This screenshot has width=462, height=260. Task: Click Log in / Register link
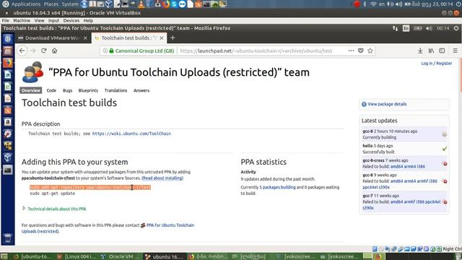coord(436,64)
